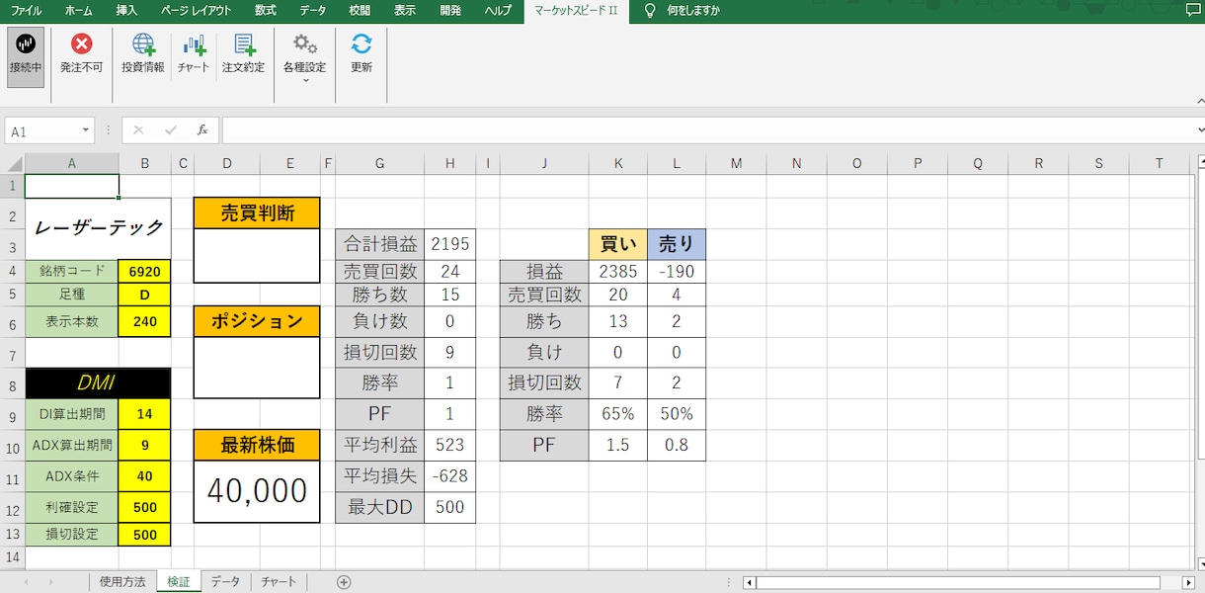1205x593 pixels.
Task: Open 投資情報 globe icon
Action: point(143,44)
